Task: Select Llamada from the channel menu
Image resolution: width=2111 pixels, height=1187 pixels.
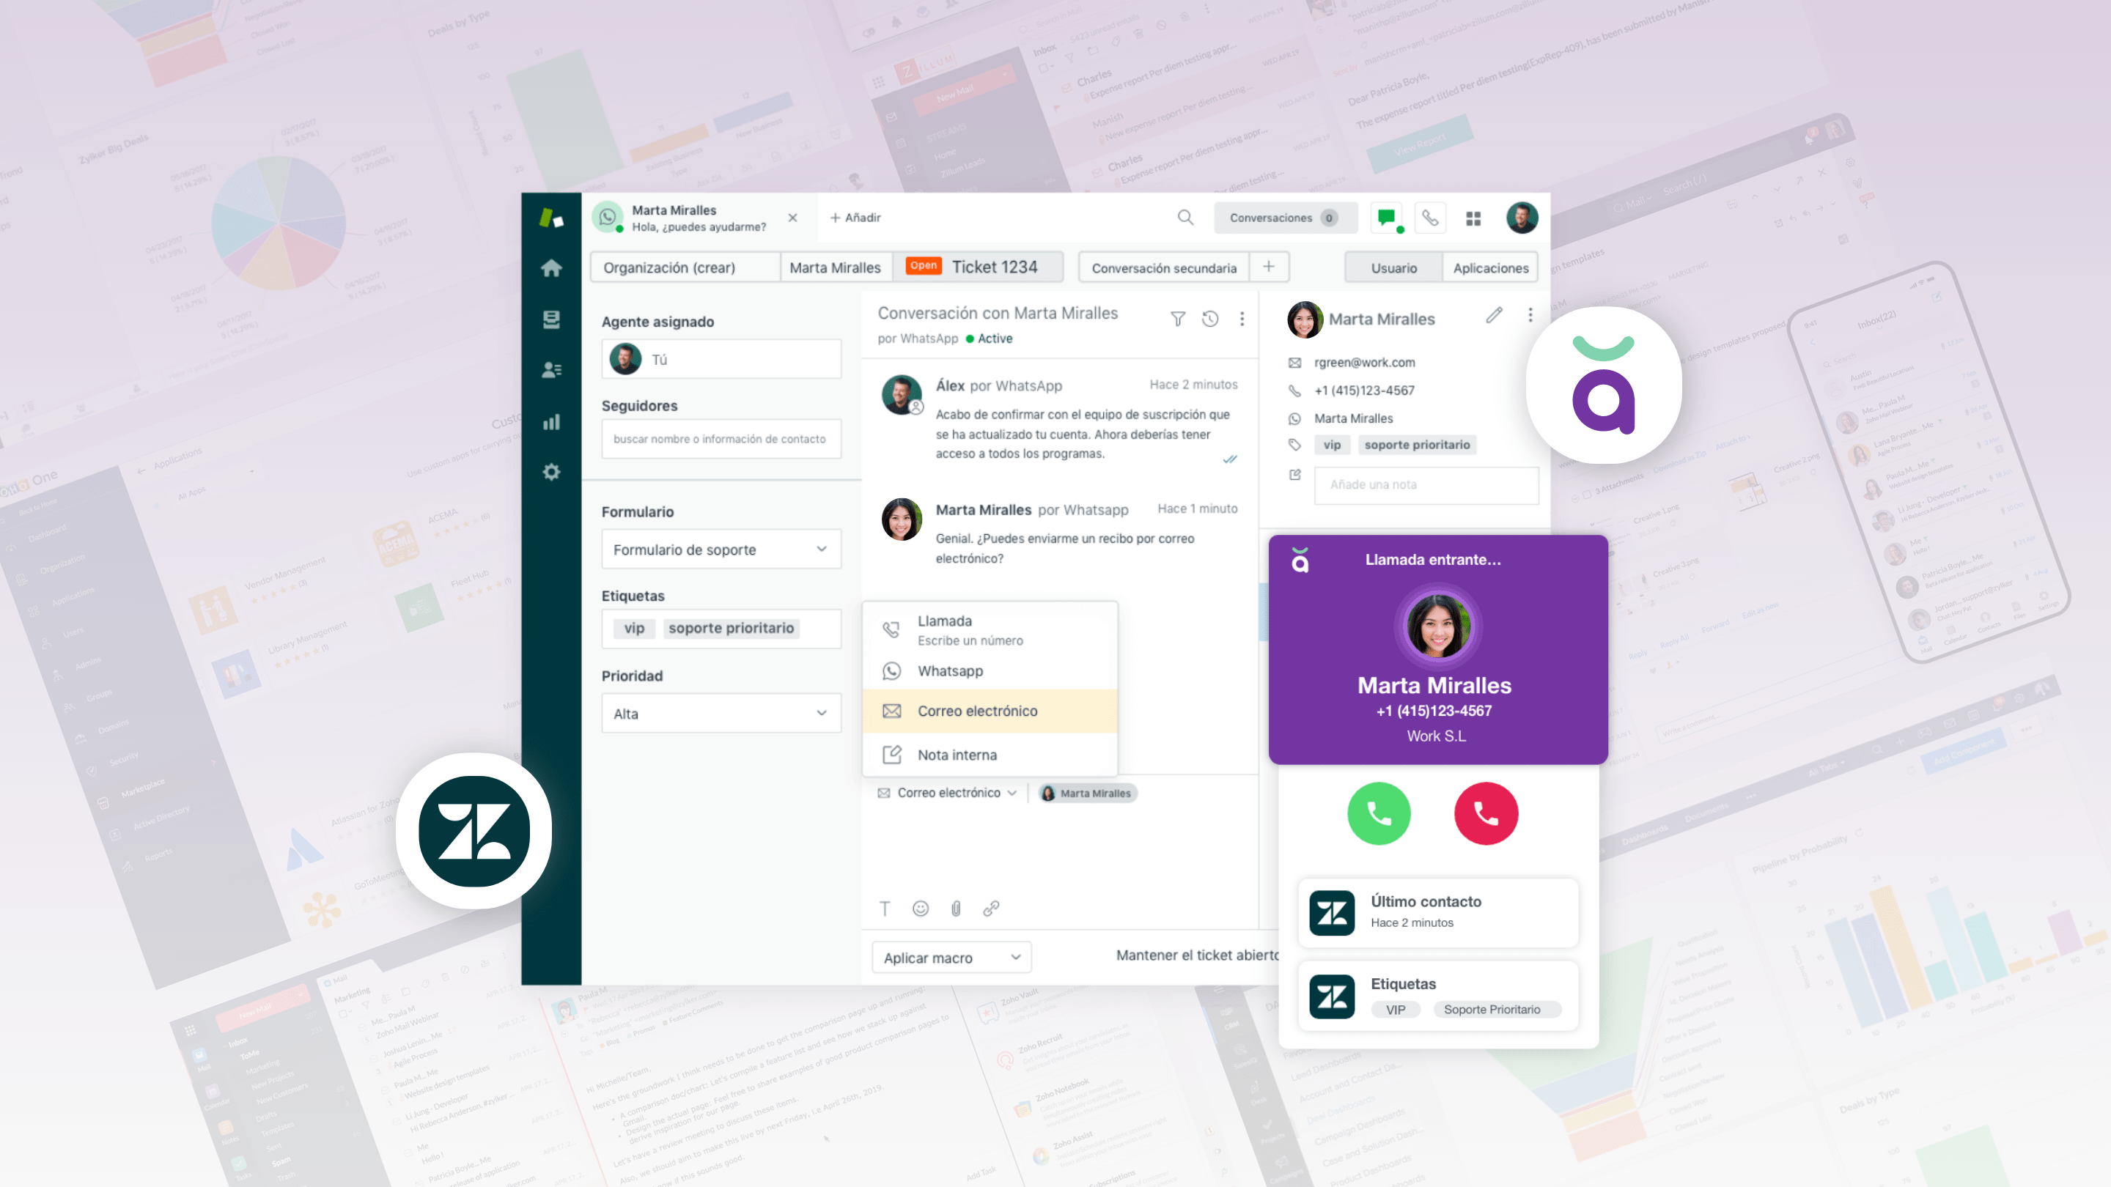Action: [990, 630]
